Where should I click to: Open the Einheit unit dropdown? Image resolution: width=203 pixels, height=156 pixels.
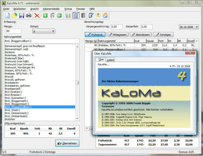(44, 31)
